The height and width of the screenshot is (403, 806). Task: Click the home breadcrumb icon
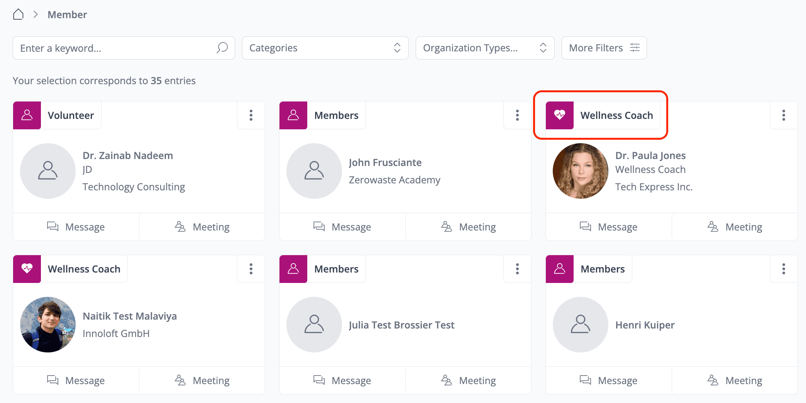18,15
